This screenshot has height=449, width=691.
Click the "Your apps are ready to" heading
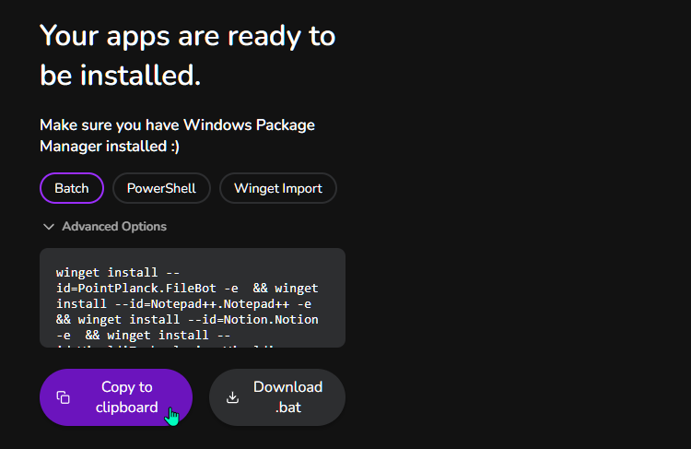coord(188,36)
